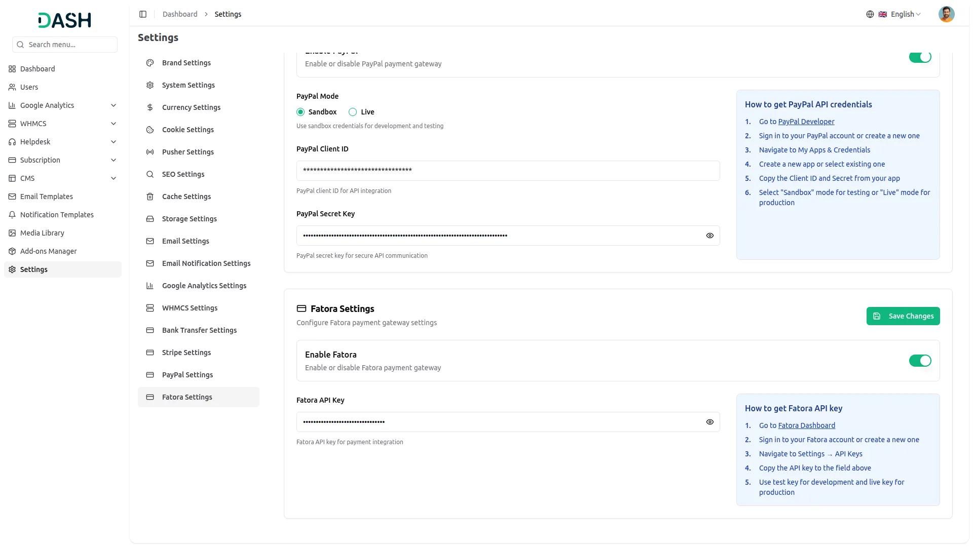Click the search magnifier icon

[x=20, y=45]
